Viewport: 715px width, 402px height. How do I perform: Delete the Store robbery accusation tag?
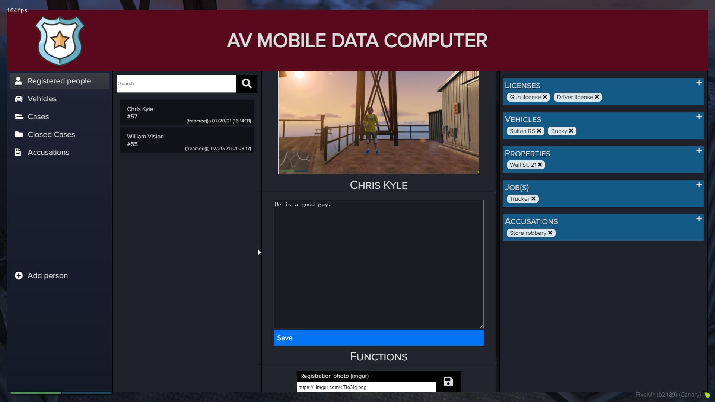coord(550,233)
